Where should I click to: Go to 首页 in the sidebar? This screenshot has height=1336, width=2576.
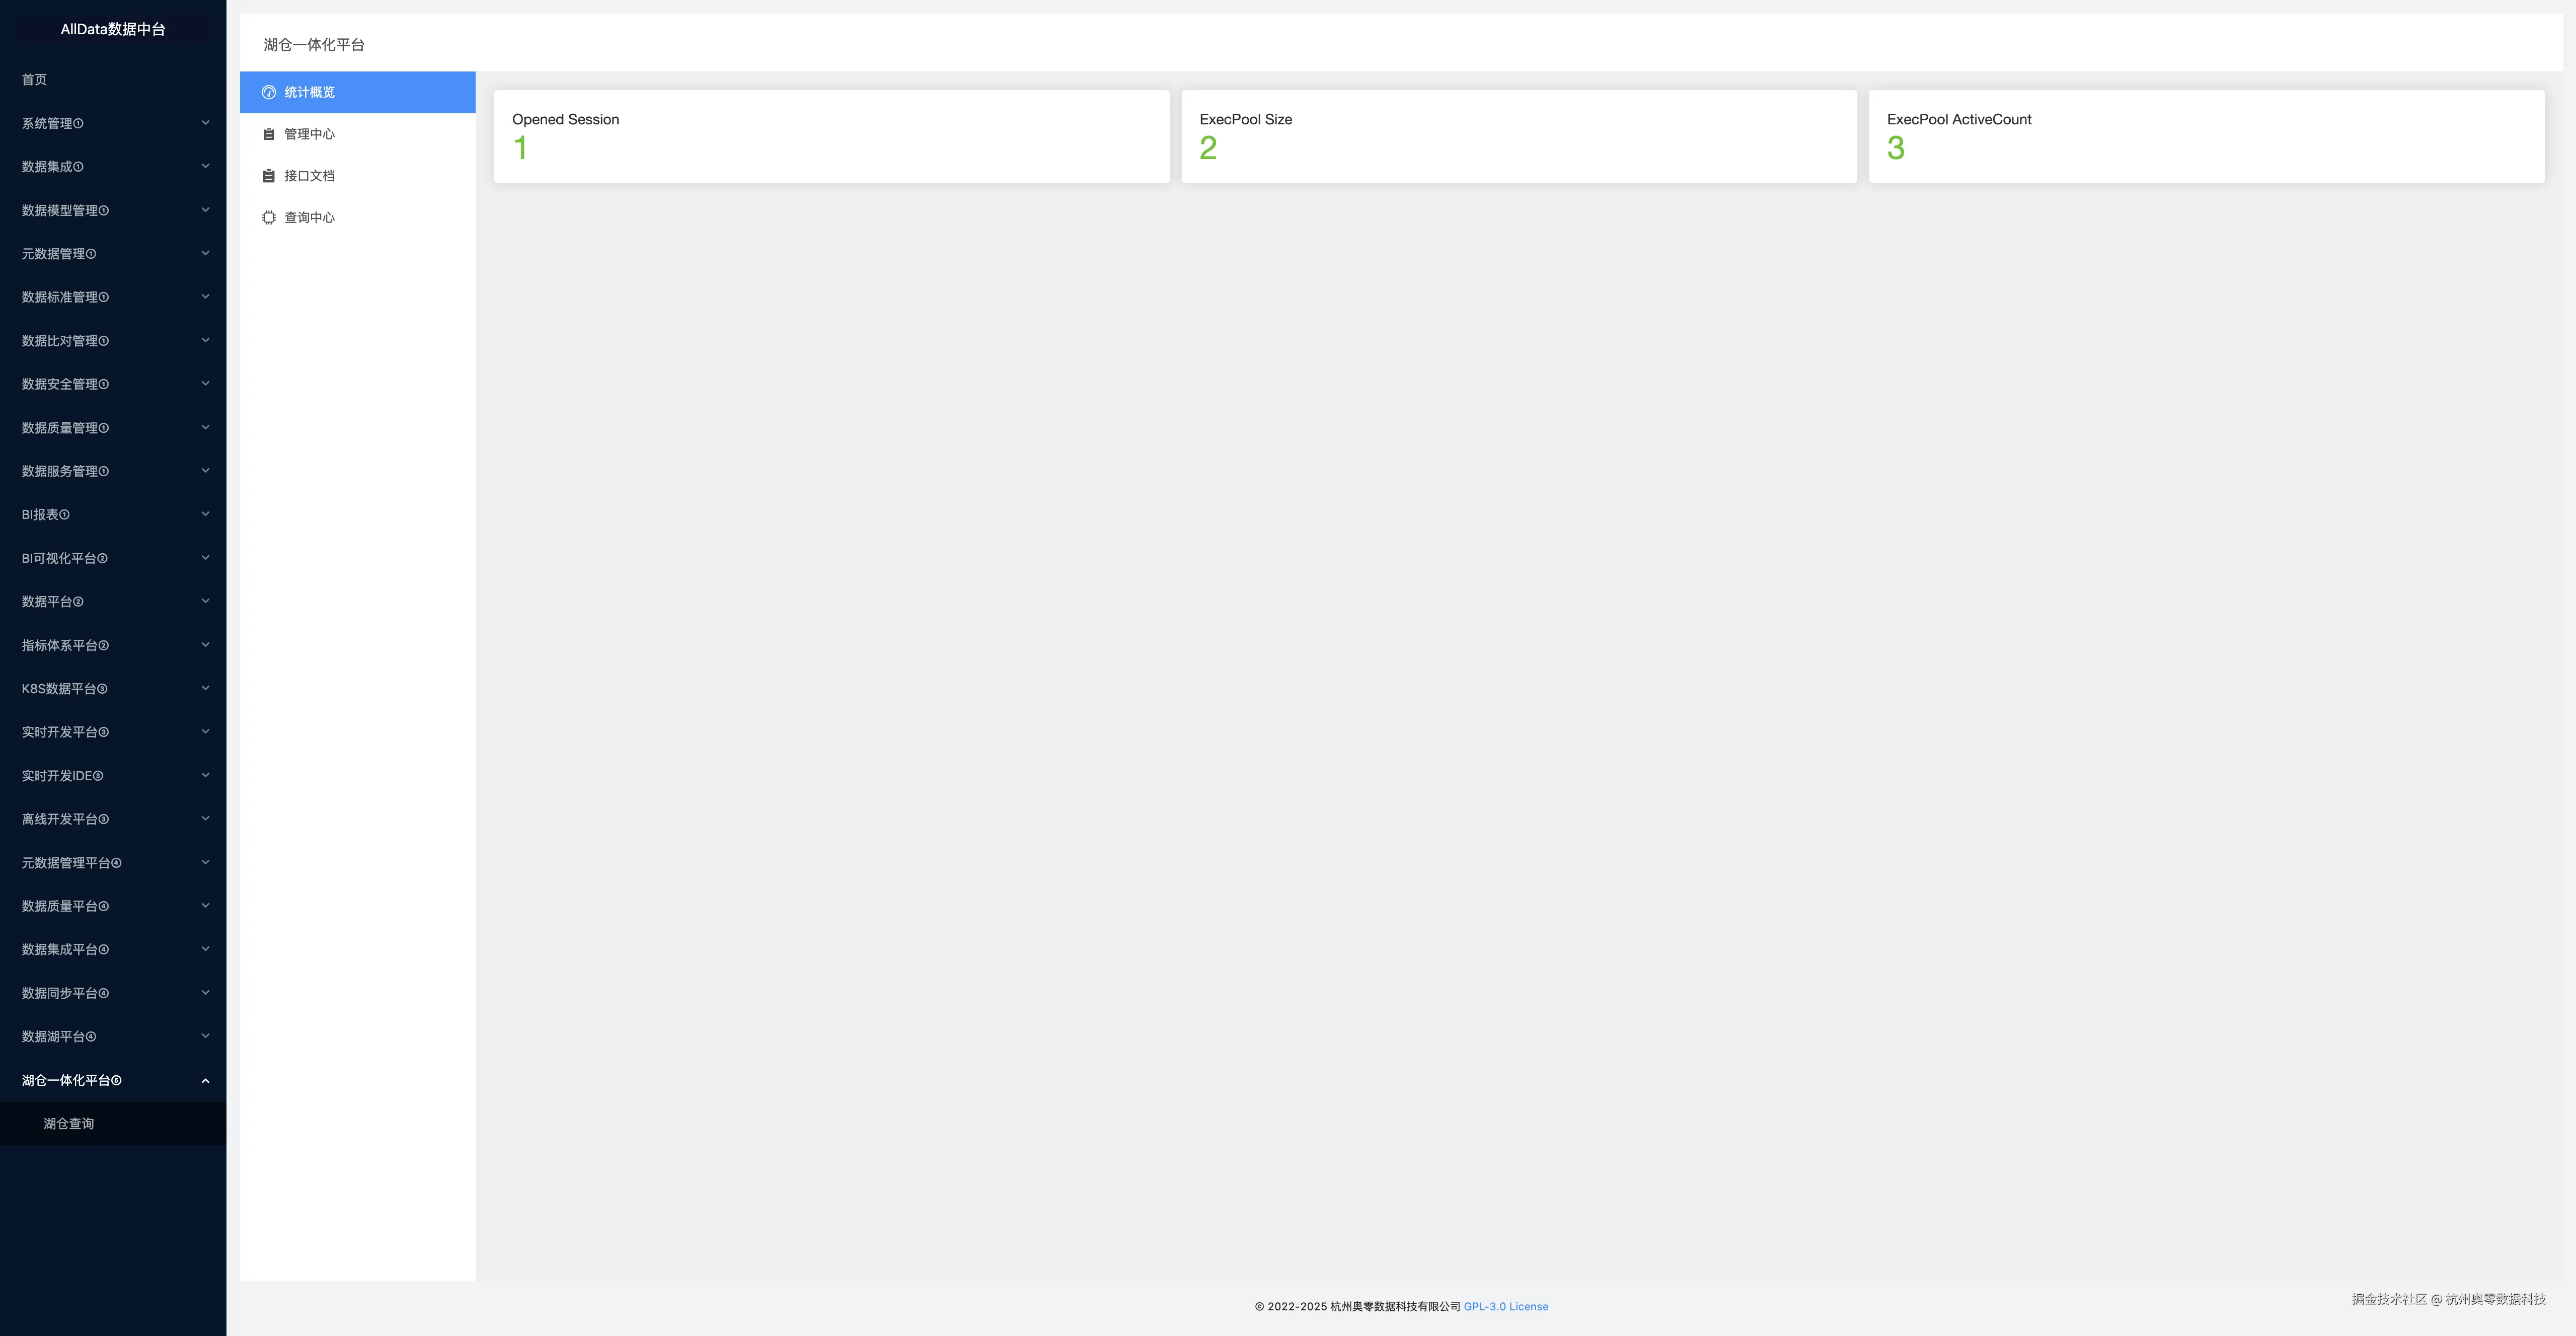113,80
